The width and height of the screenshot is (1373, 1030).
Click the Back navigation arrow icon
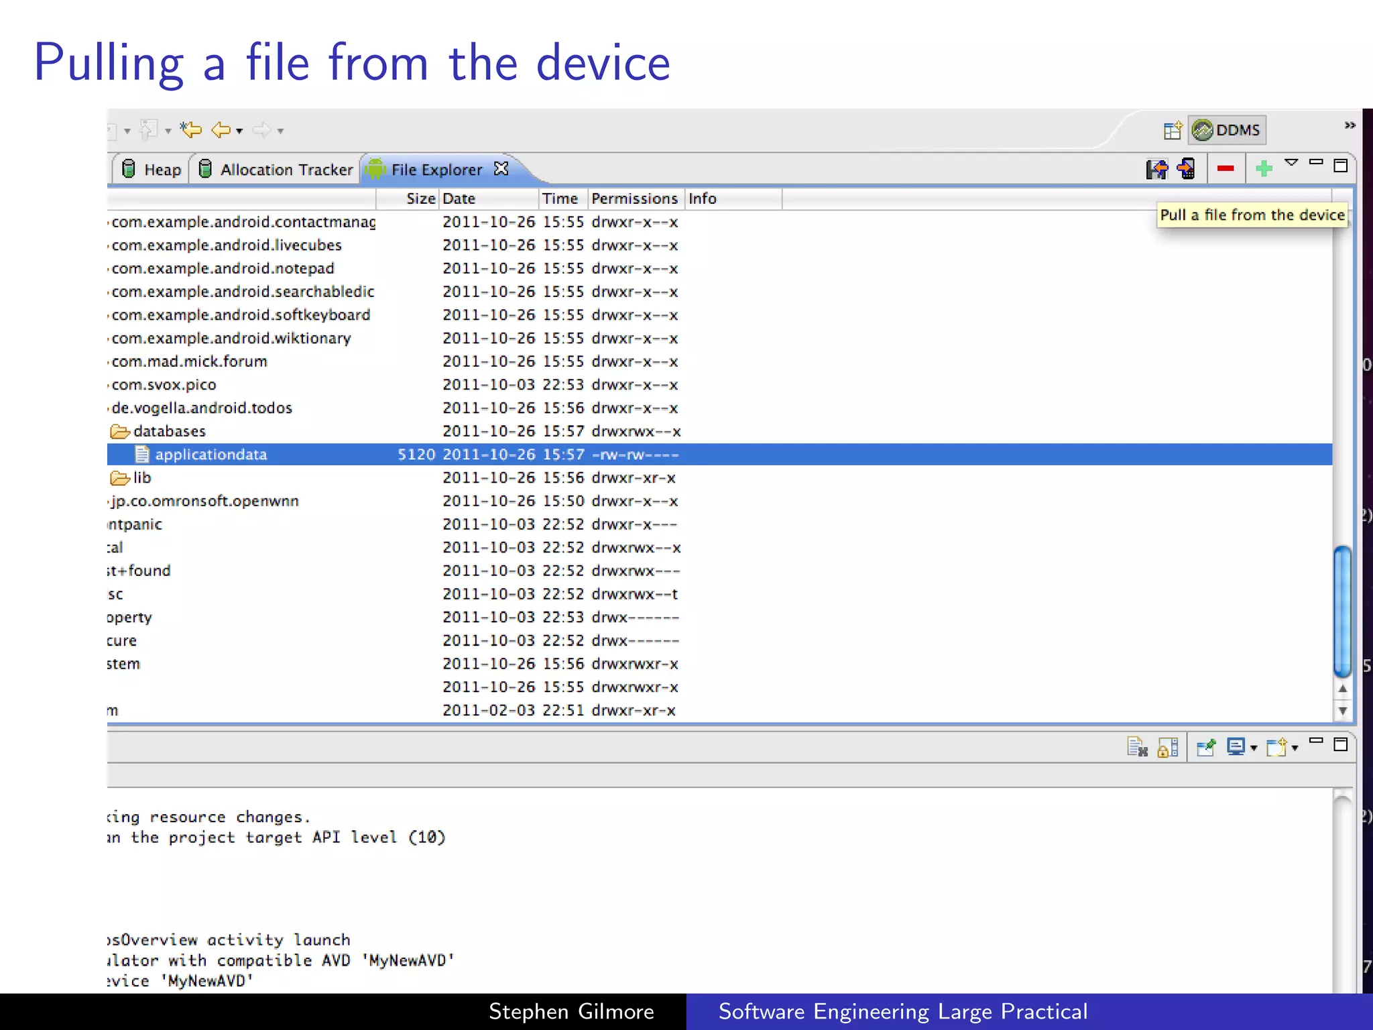221,129
